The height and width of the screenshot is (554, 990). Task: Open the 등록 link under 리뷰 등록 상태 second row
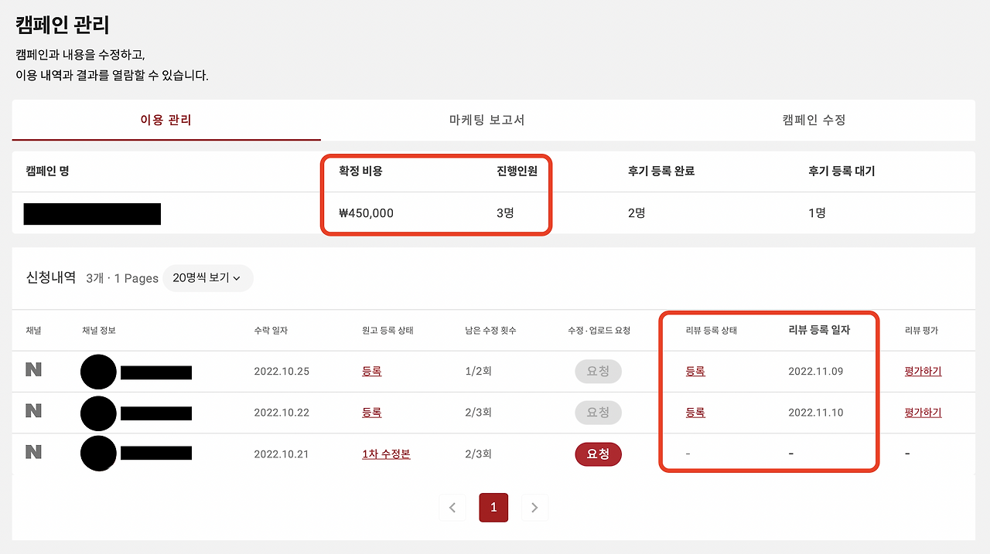point(695,413)
